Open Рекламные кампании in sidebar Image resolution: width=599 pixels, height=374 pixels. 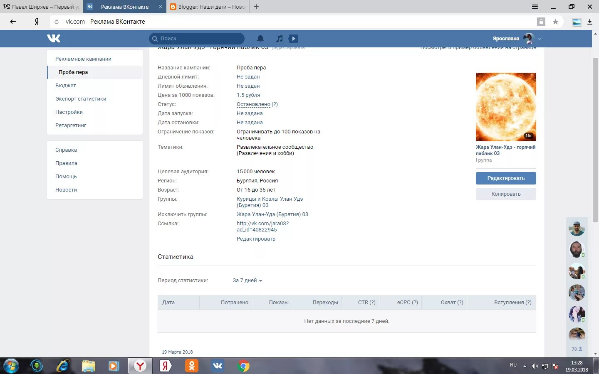(83, 59)
